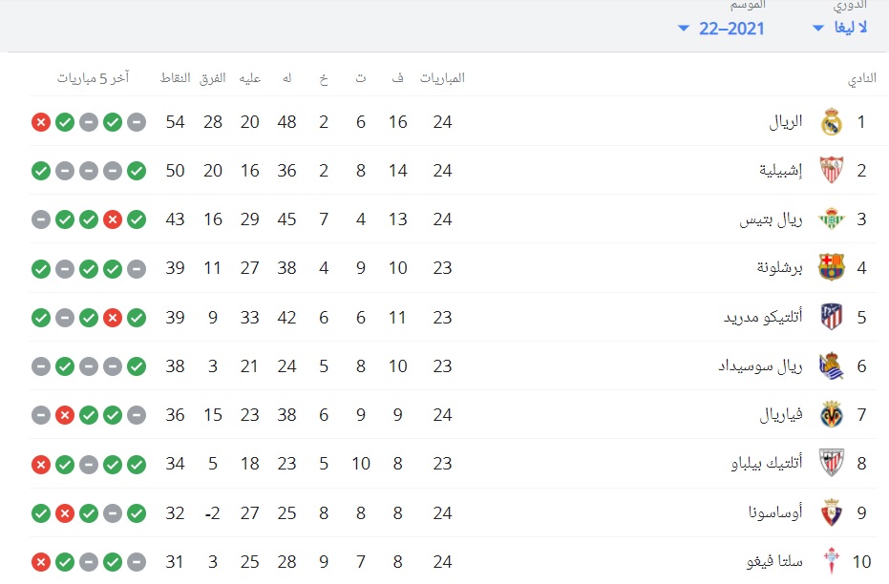
Task: Click the Real Madrid club crest
Action: 831,122
